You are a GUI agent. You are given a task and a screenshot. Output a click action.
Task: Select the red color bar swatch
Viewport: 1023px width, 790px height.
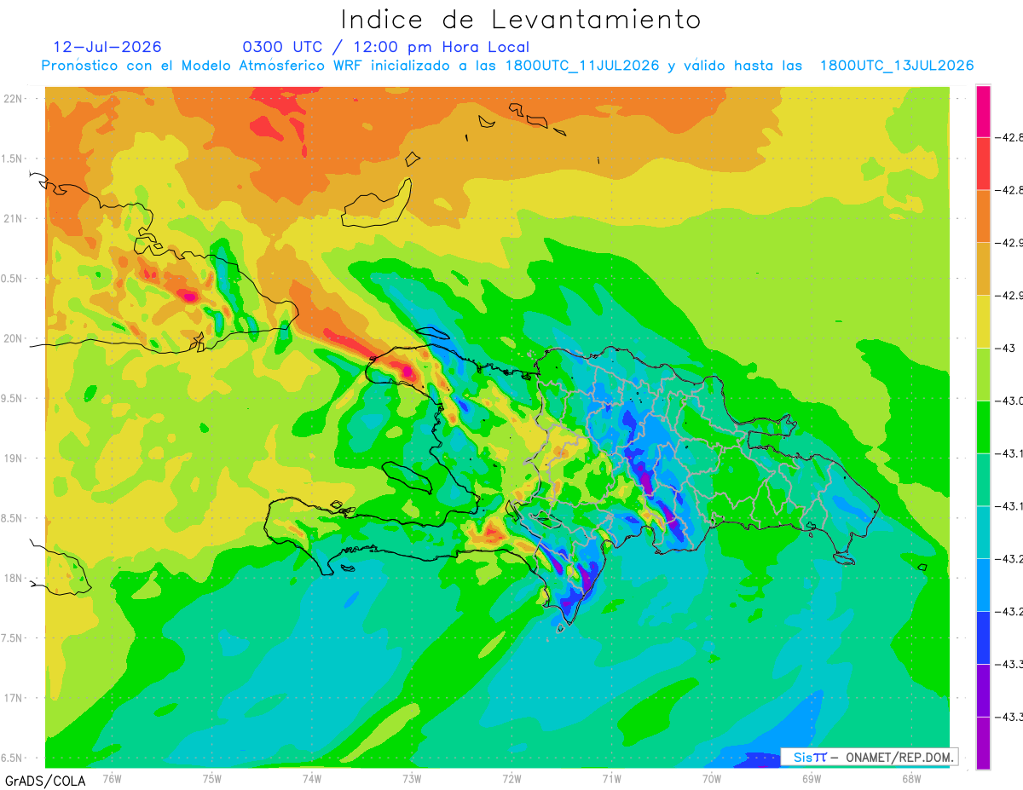983,164
